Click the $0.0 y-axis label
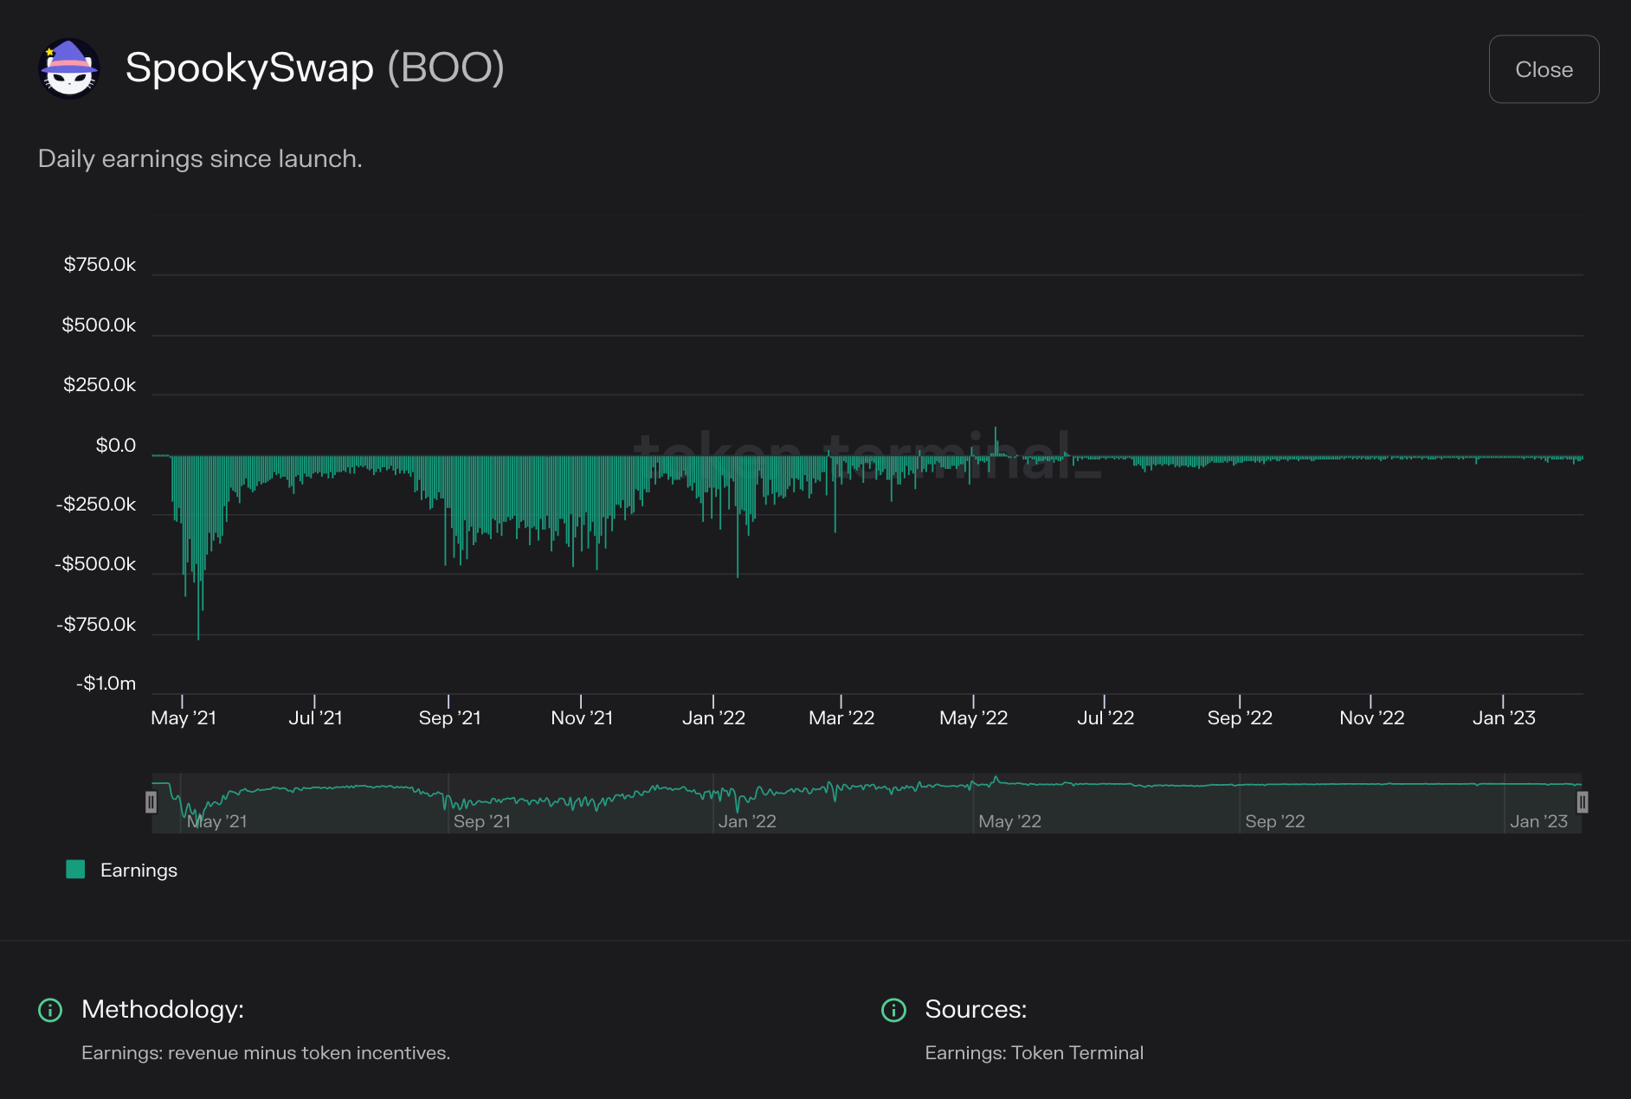The width and height of the screenshot is (1631, 1099). click(x=116, y=446)
